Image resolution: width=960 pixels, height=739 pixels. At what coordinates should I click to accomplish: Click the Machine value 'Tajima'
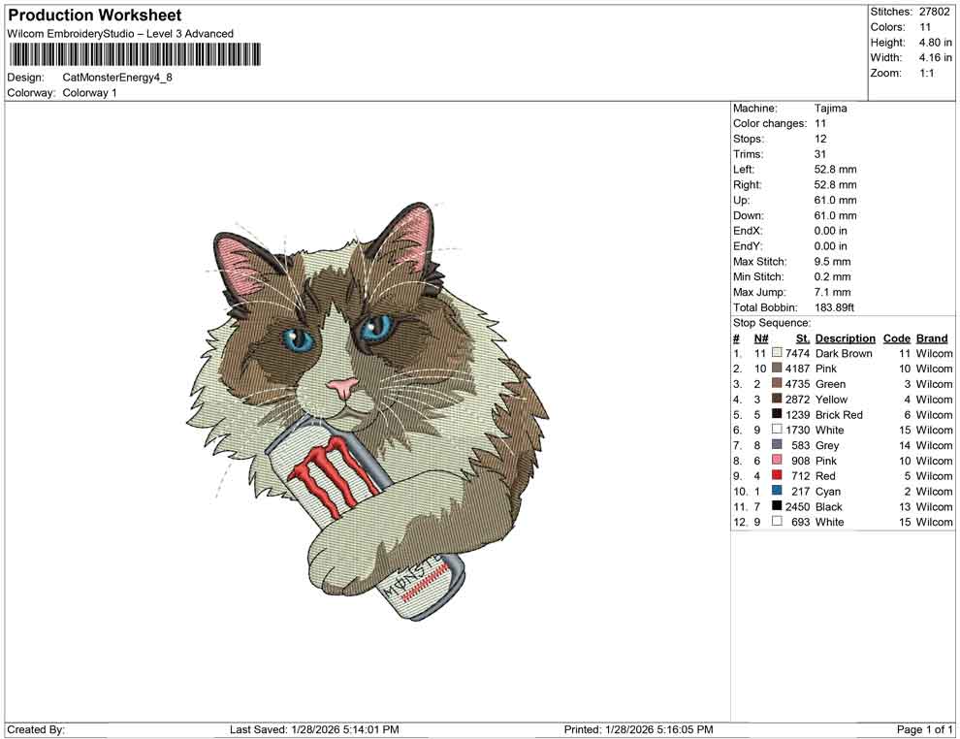click(831, 108)
